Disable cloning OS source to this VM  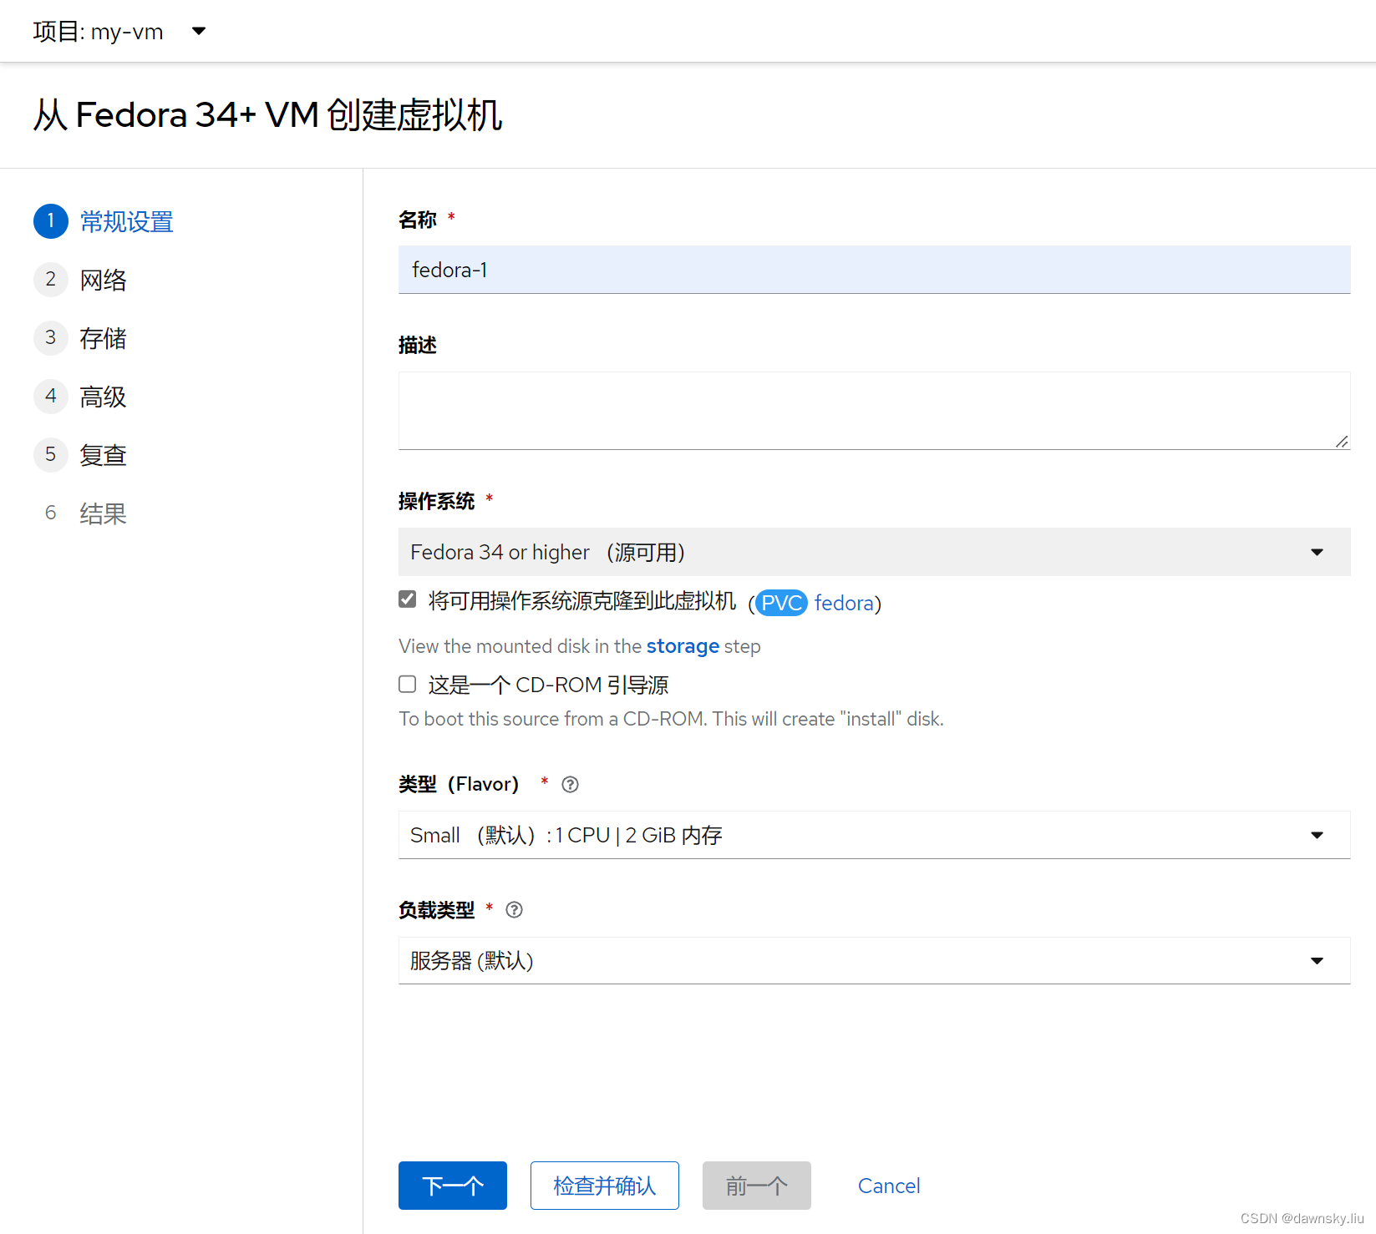pyautogui.click(x=407, y=599)
